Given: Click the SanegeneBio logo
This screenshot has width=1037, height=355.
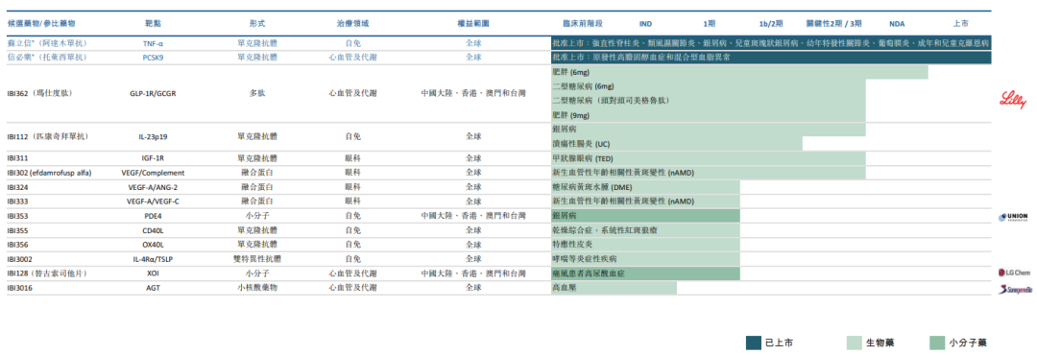Looking at the screenshot, I should (x=1013, y=289).
